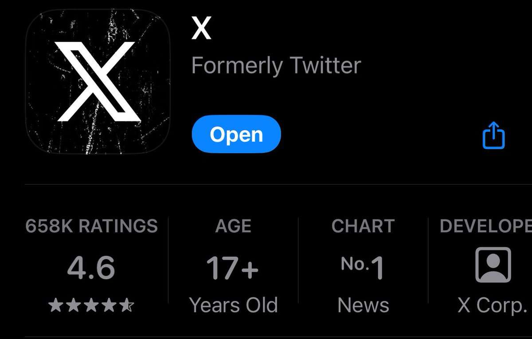532x339 pixels.
Task: Open the News chart category
Action: point(363,304)
